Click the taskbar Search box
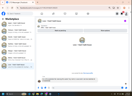Image resolution: width=132 pixels, height=96 pixels. tap(16, 94)
